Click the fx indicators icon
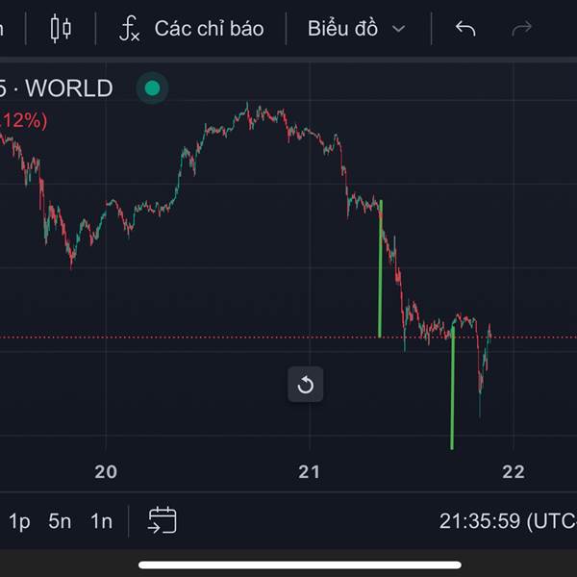577x577 pixels. point(130,29)
